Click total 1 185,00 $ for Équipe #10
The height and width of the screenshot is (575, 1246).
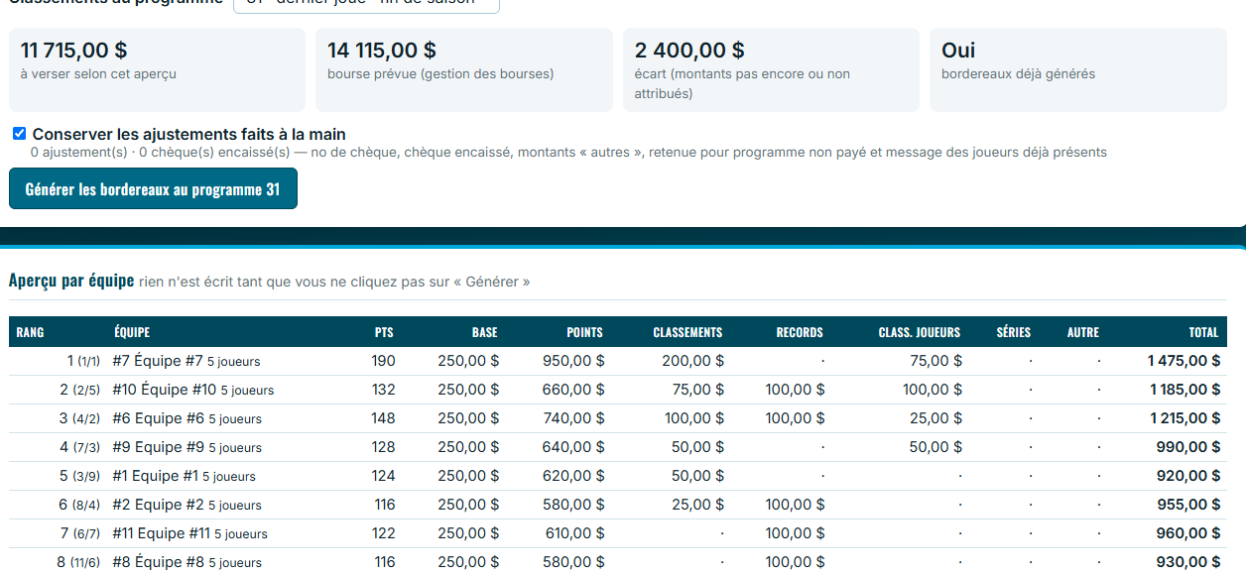tap(1184, 390)
